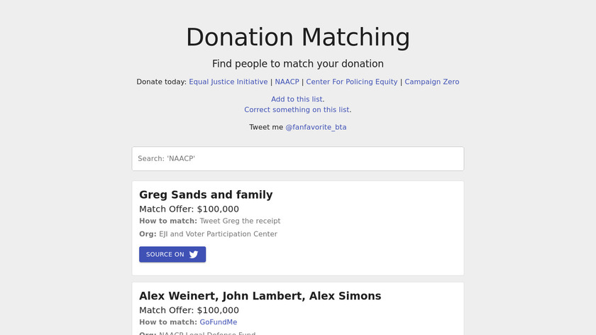
Task: Follow the GoFundMe link in Alex Weinert card
Action: [219, 322]
